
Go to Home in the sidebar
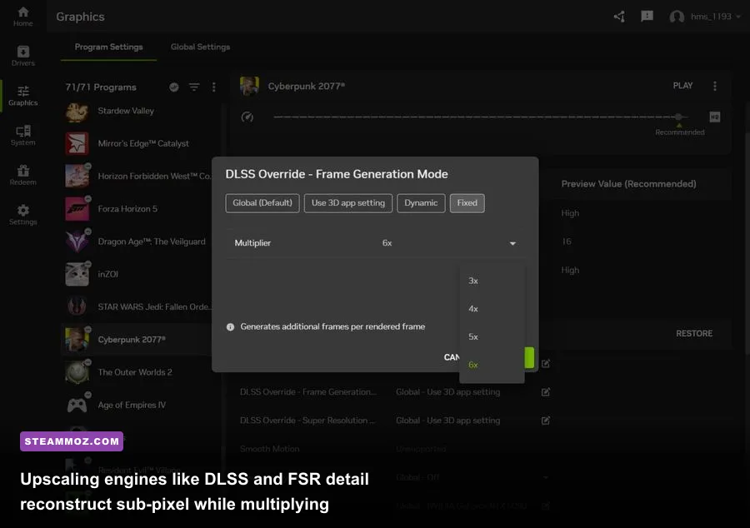point(23,17)
